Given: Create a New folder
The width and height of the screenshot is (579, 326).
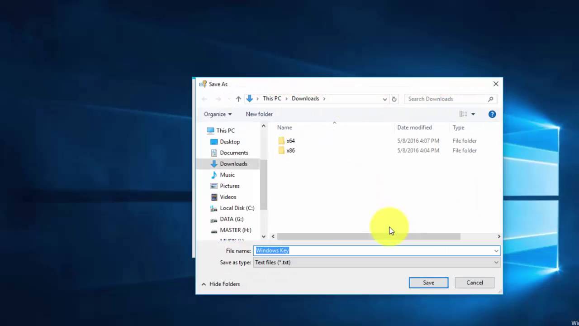Looking at the screenshot, I should [x=259, y=114].
